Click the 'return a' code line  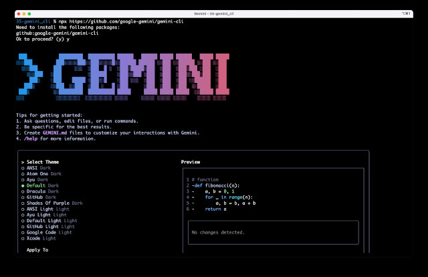coord(215,209)
